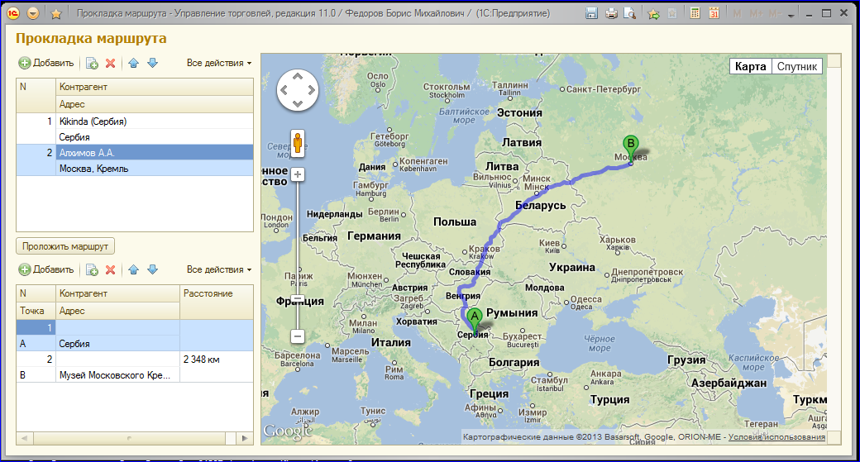Click the Street View pegman icon
The width and height of the screenshot is (860, 462).
tap(297, 144)
